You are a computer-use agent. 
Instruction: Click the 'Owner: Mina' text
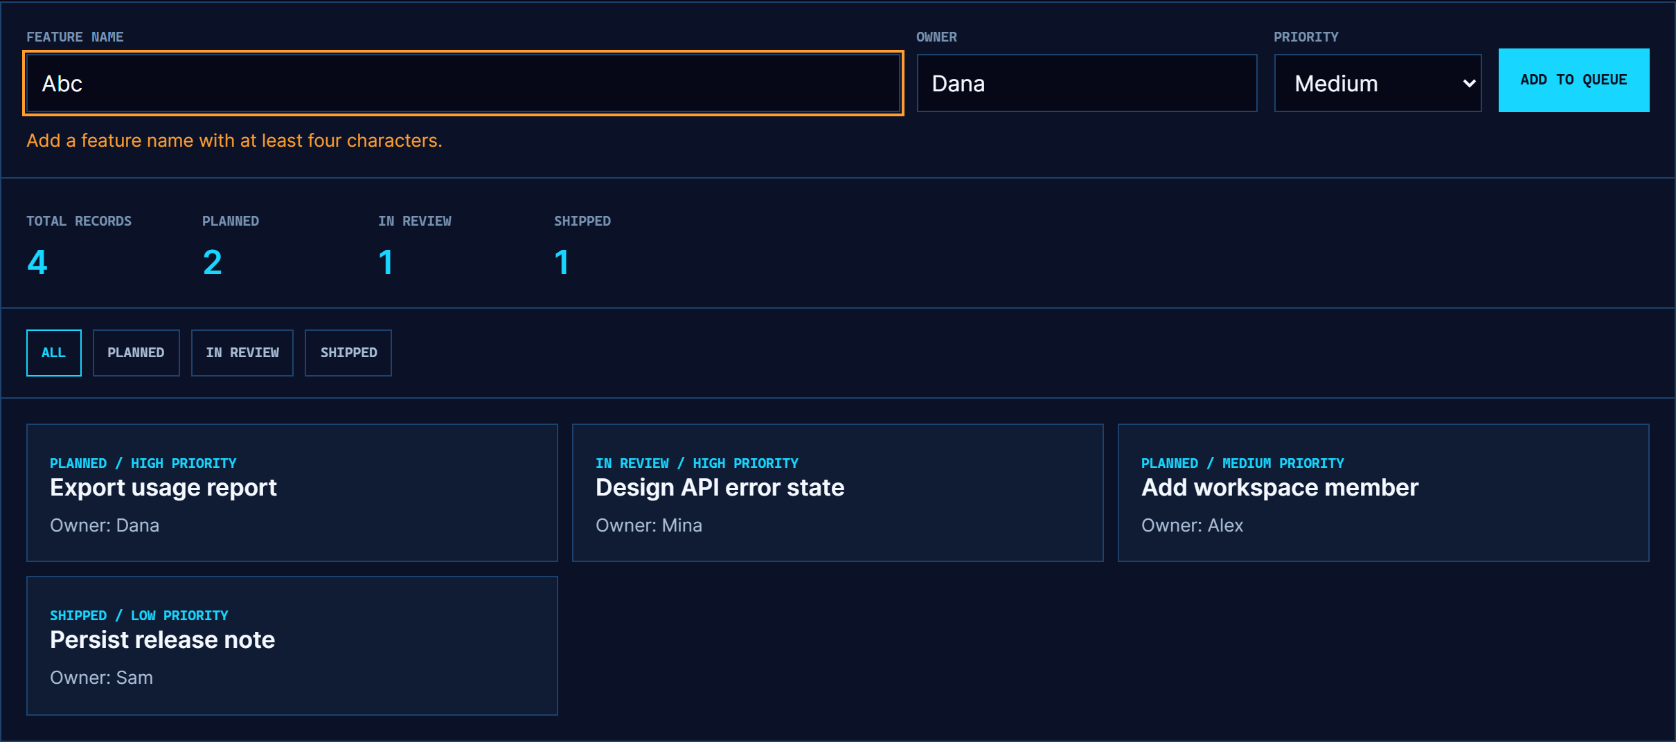coord(649,525)
